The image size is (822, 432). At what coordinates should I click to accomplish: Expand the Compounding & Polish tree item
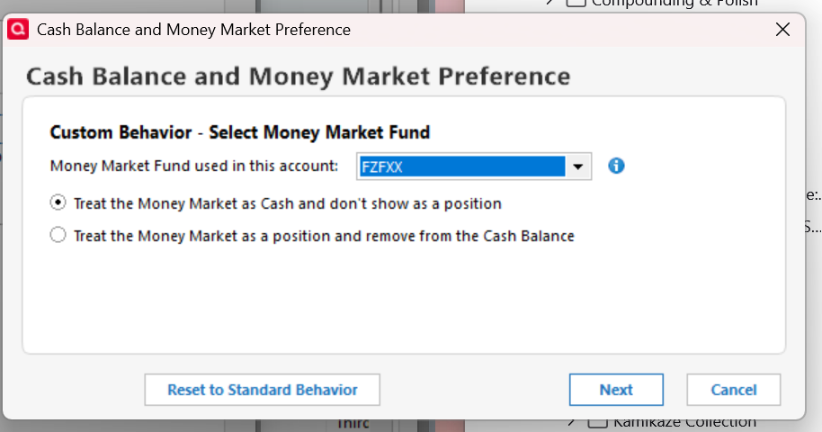click(549, 3)
